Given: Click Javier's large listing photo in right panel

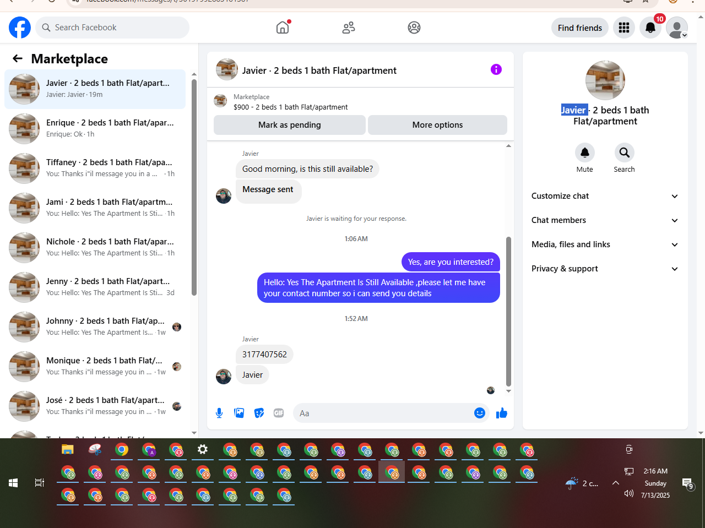Looking at the screenshot, I should [605, 80].
